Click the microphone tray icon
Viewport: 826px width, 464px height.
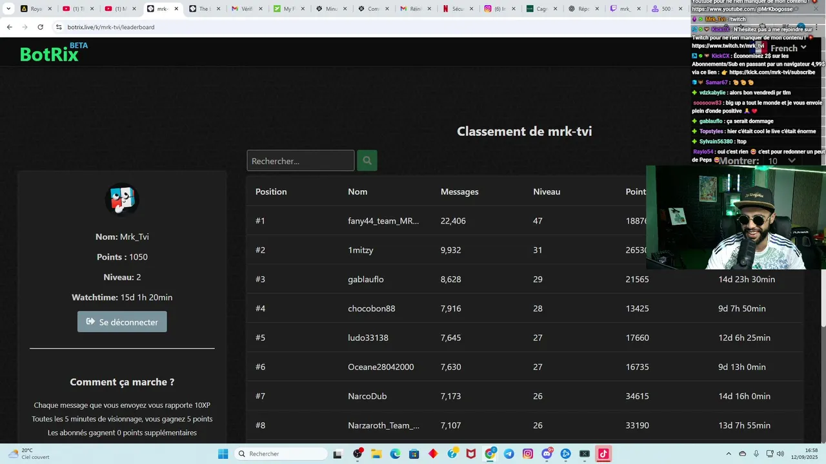[756, 454]
